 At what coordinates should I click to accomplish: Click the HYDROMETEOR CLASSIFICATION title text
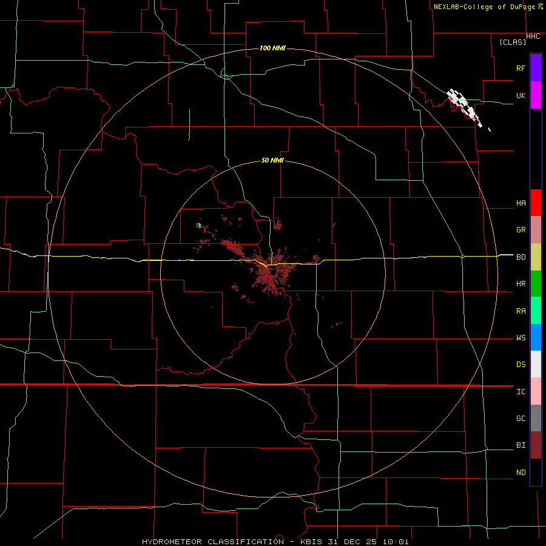tap(213, 542)
